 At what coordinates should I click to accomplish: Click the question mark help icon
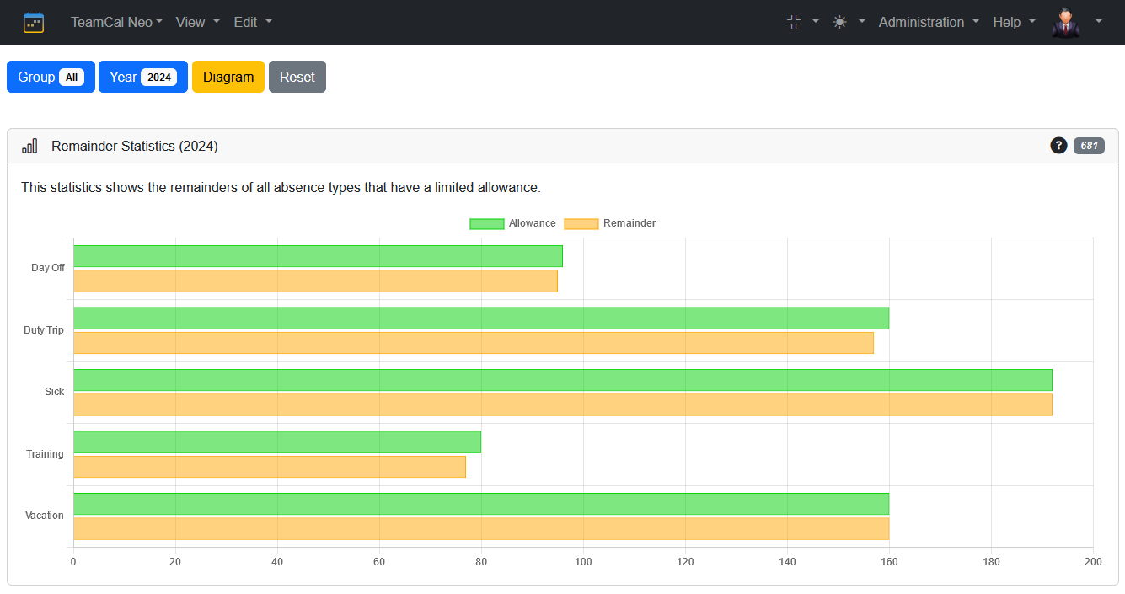pos(1058,146)
